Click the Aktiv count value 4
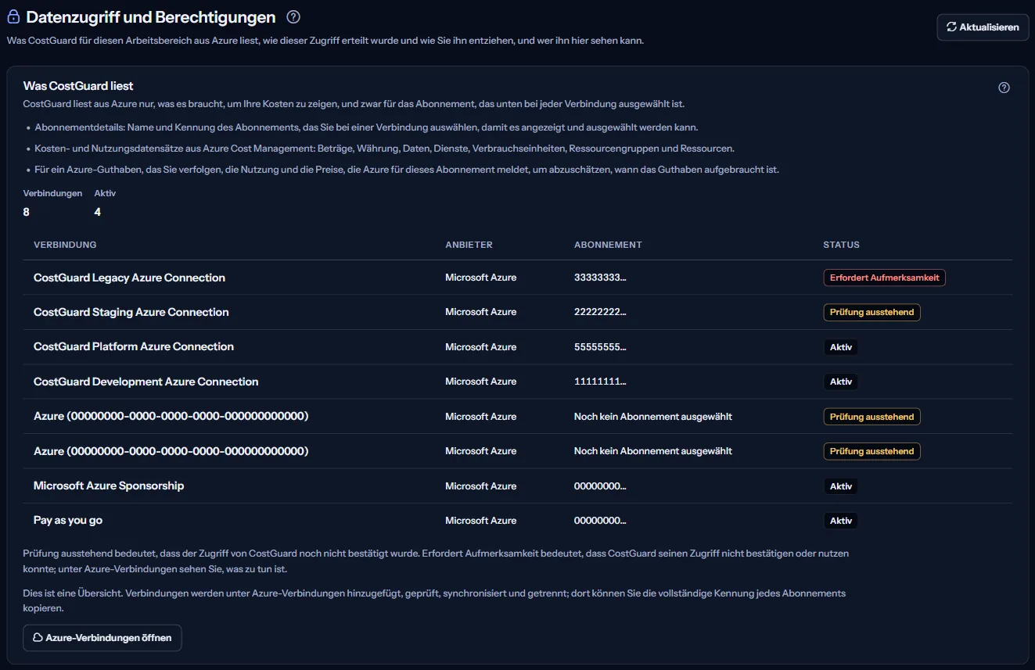 pyautogui.click(x=98, y=212)
